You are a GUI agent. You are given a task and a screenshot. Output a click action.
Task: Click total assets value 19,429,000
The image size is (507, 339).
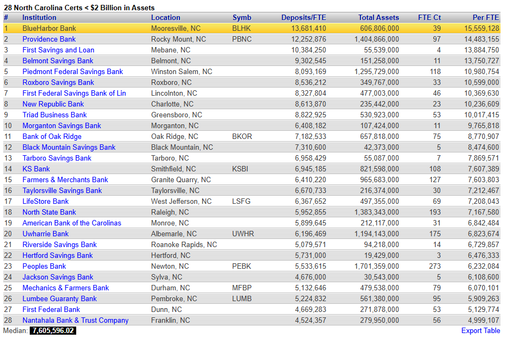pos(382,256)
